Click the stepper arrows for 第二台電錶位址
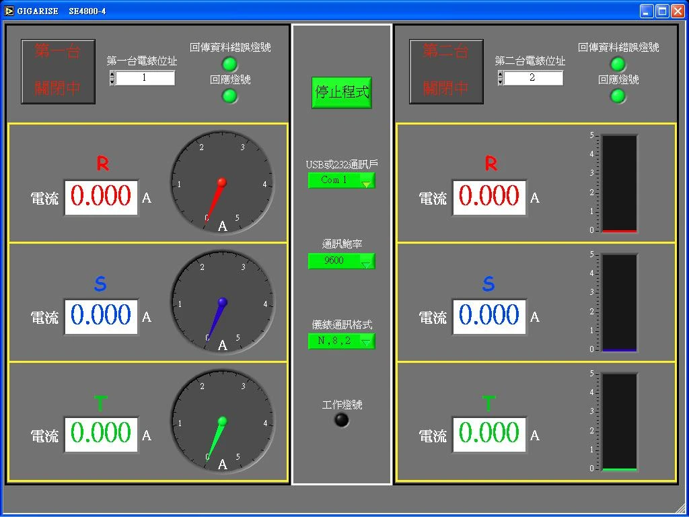Image resolution: width=689 pixels, height=517 pixels. [x=500, y=78]
